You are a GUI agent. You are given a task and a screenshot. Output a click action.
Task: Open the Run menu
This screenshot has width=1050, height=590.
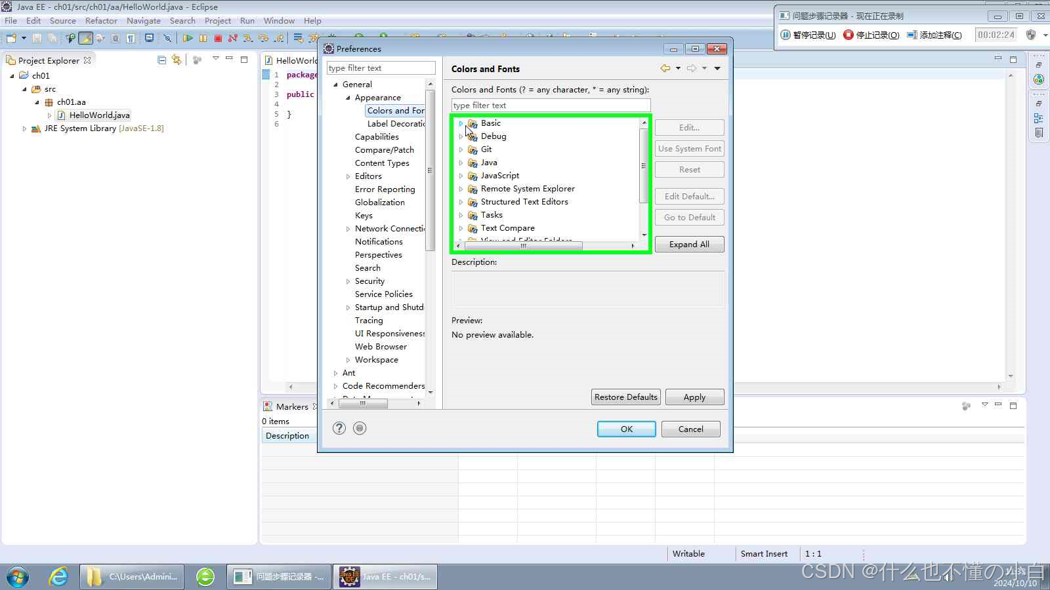pos(247,20)
